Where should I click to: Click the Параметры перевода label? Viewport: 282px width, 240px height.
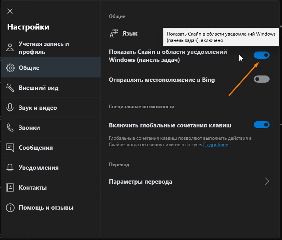tap(140, 182)
